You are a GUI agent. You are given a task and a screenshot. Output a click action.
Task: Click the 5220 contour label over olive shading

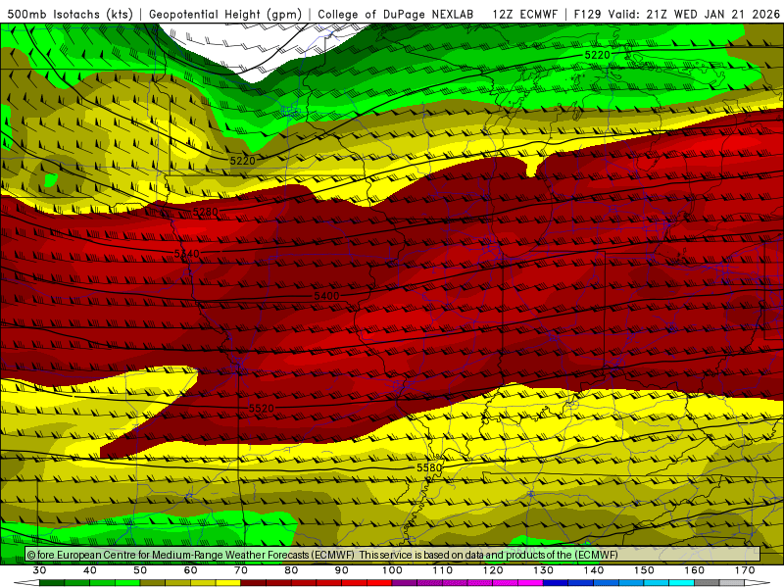[242, 161]
